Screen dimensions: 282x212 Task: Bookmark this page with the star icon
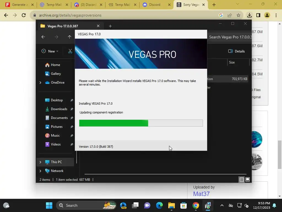(238, 15)
